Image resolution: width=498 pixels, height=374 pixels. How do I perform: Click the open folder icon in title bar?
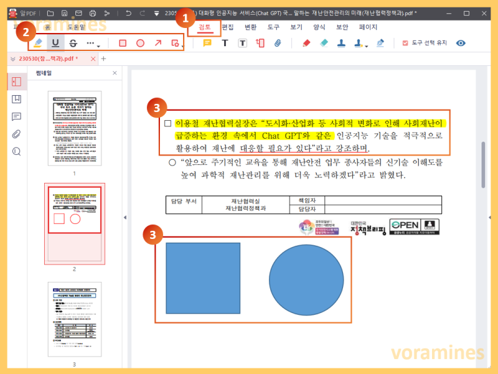tap(50, 13)
